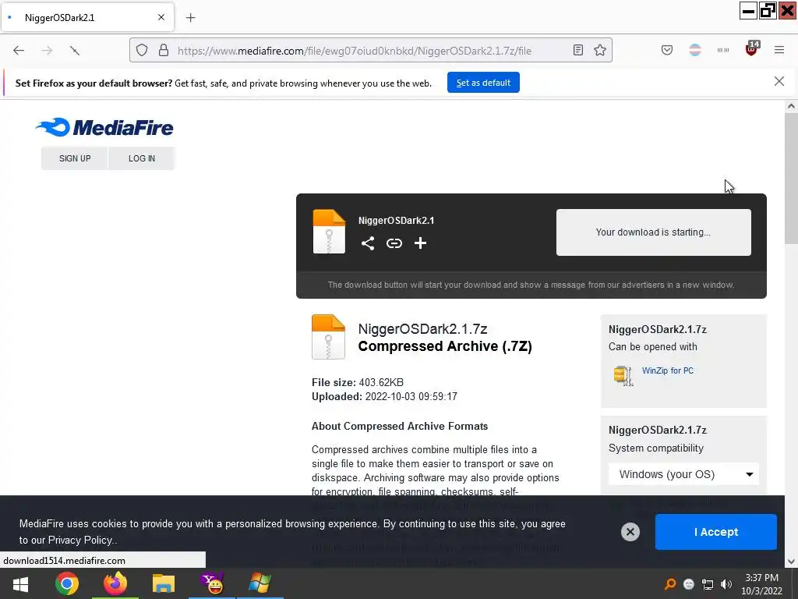This screenshot has width=798, height=599.
Task: Click the browser forward arrow
Action: point(47,51)
